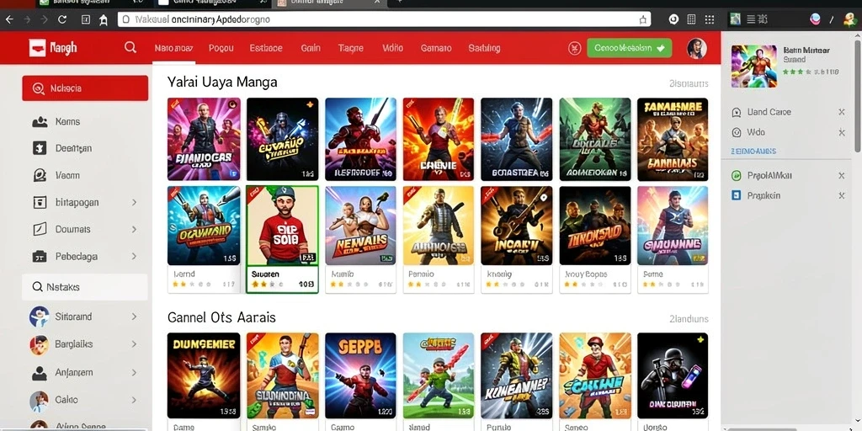Switch to the Vidño navigation tab
Image resolution: width=862 pixels, height=431 pixels.
392,48
